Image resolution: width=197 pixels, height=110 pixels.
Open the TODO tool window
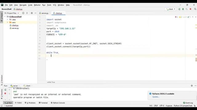[x=18, y=103]
